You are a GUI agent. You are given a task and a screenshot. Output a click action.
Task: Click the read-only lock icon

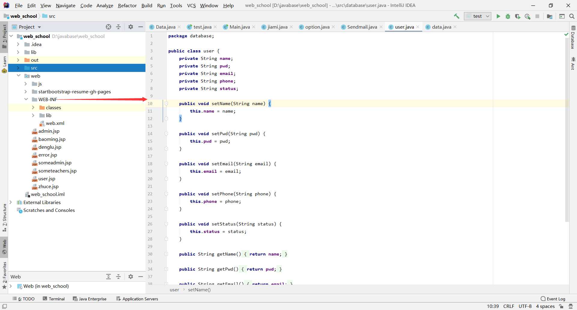[561, 306]
